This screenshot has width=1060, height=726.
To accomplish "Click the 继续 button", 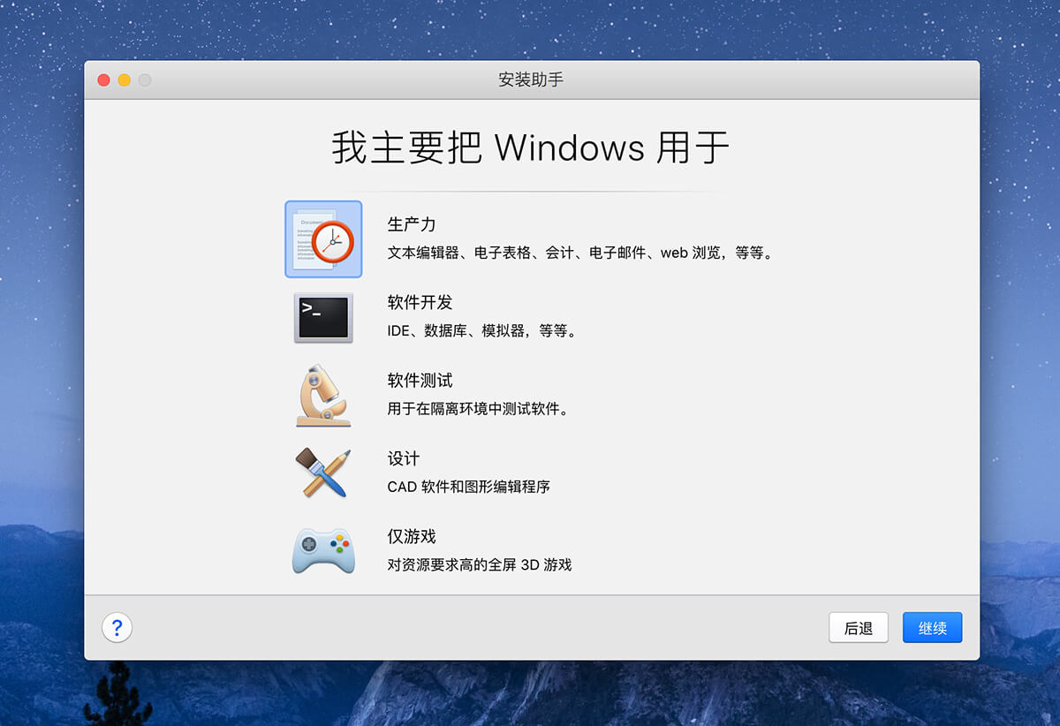I will (x=933, y=628).
